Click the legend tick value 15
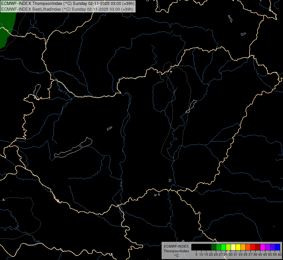Screen dimensions: 283x260 tap(206, 255)
